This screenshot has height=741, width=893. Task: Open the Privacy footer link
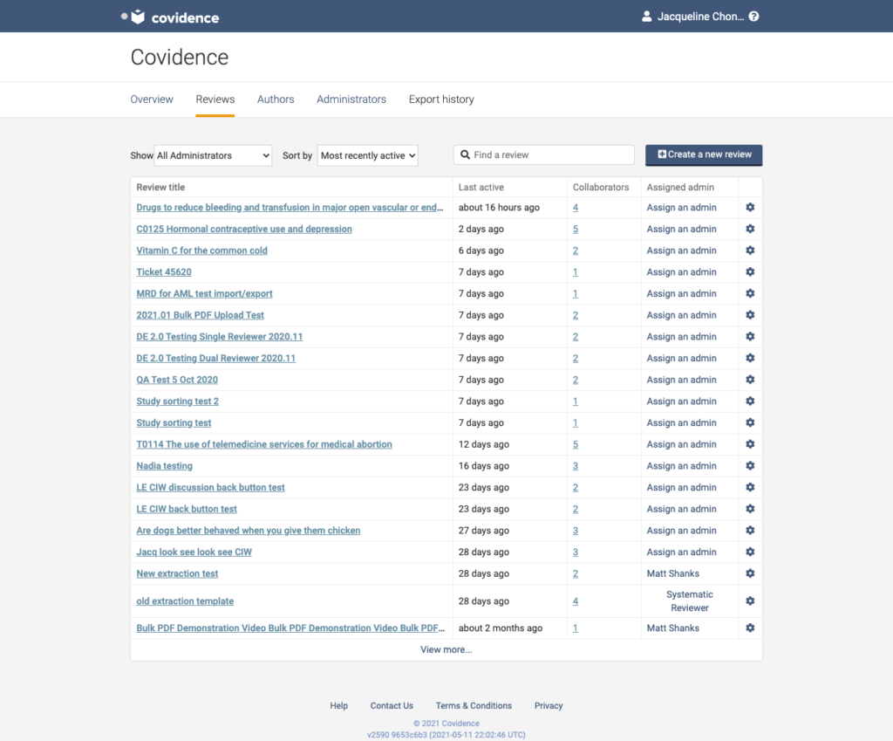click(x=549, y=706)
